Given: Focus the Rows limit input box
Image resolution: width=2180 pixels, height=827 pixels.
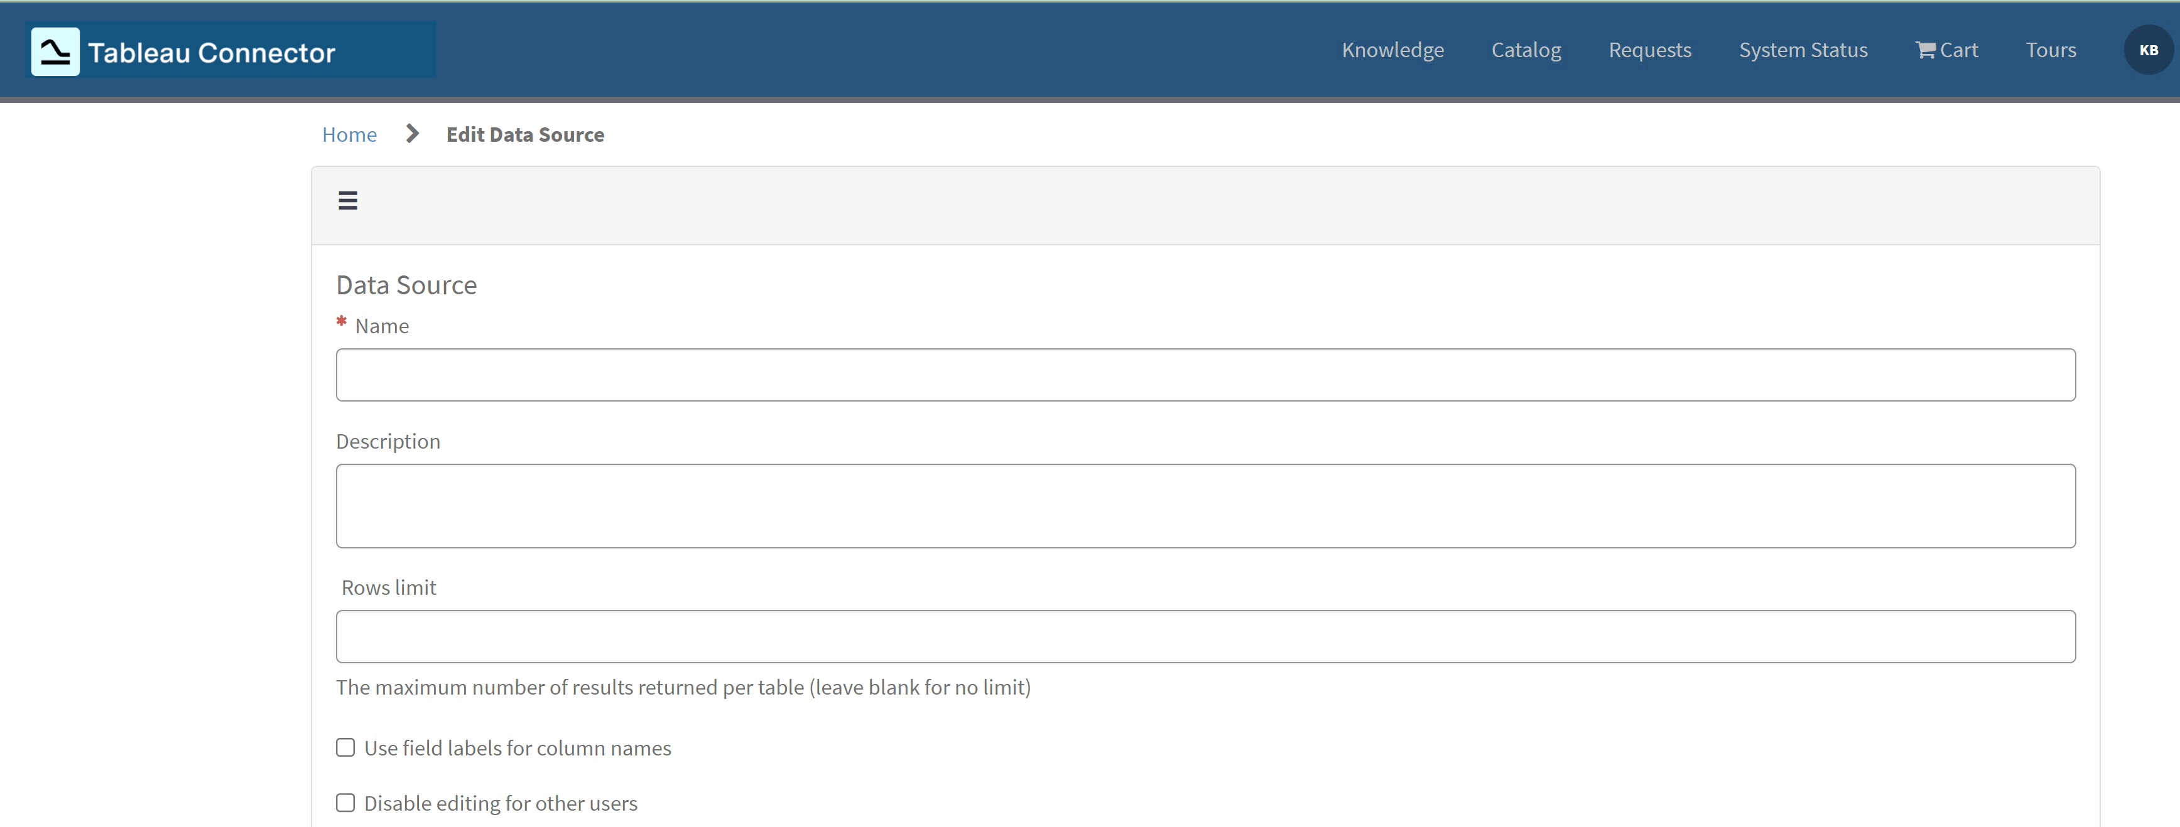Looking at the screenshot, I should (x=1201, y=636).
